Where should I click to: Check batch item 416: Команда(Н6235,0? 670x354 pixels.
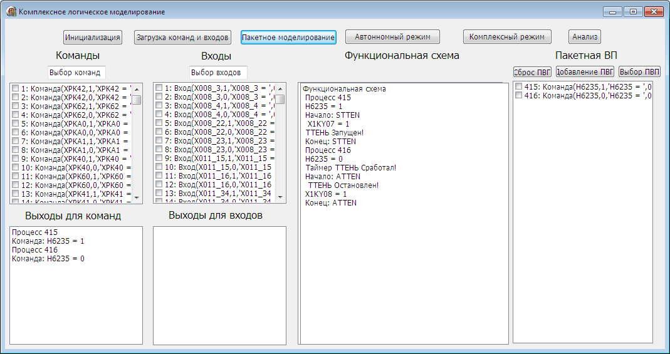point(519,96)
